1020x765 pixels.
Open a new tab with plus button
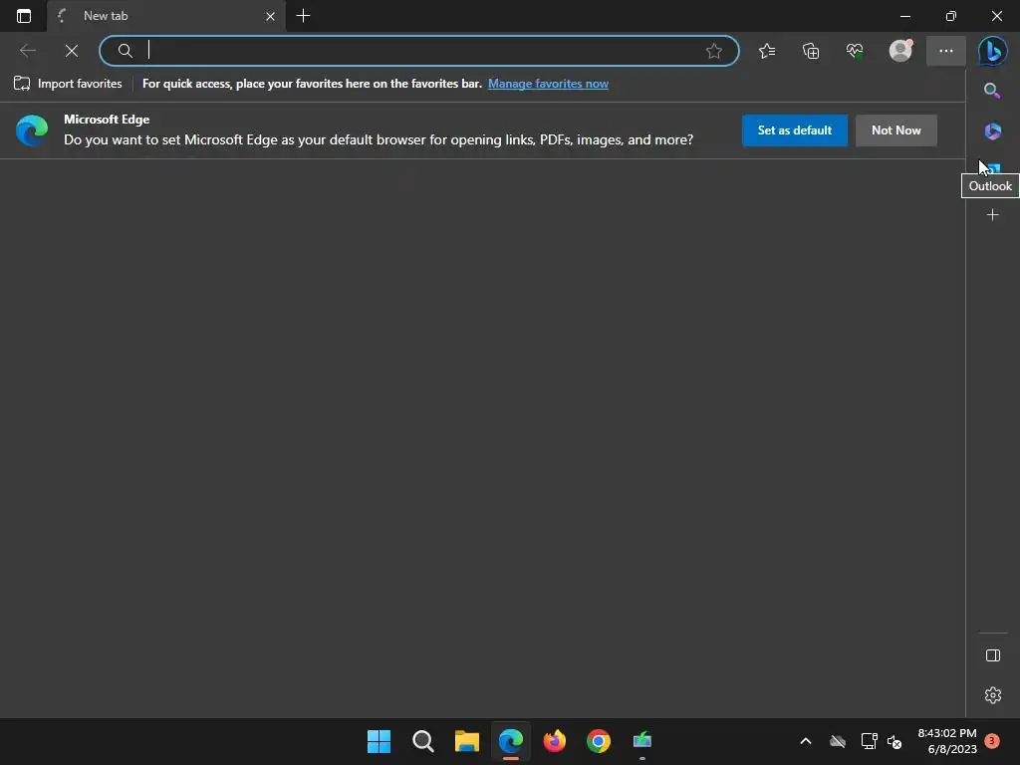(303, 16)
